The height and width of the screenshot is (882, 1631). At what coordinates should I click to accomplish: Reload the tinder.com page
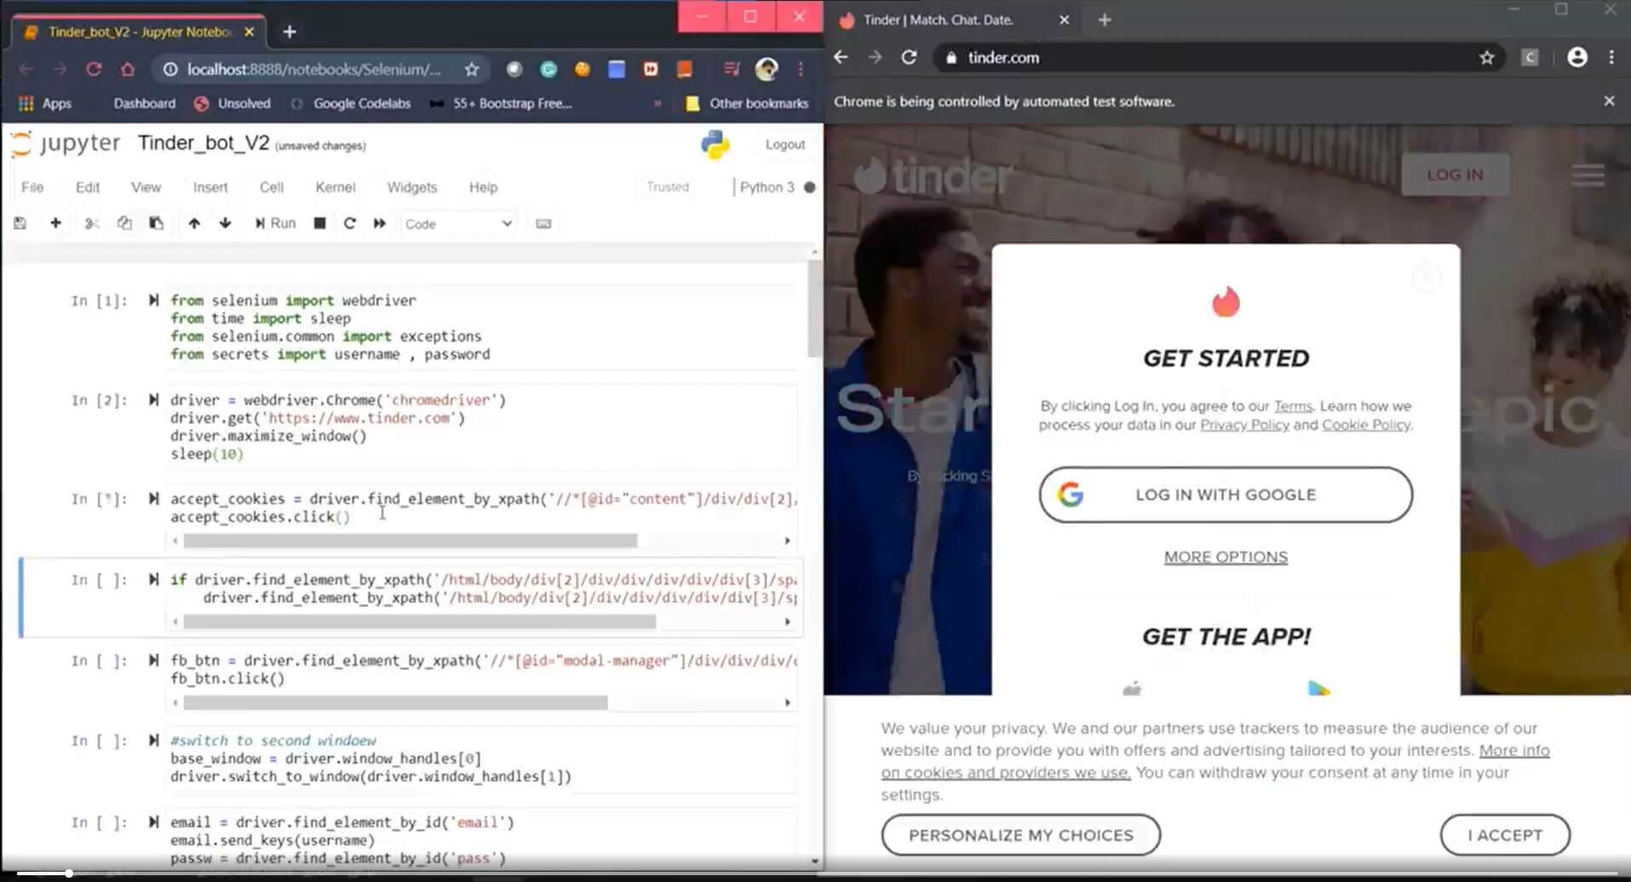(x=909, y=57)
